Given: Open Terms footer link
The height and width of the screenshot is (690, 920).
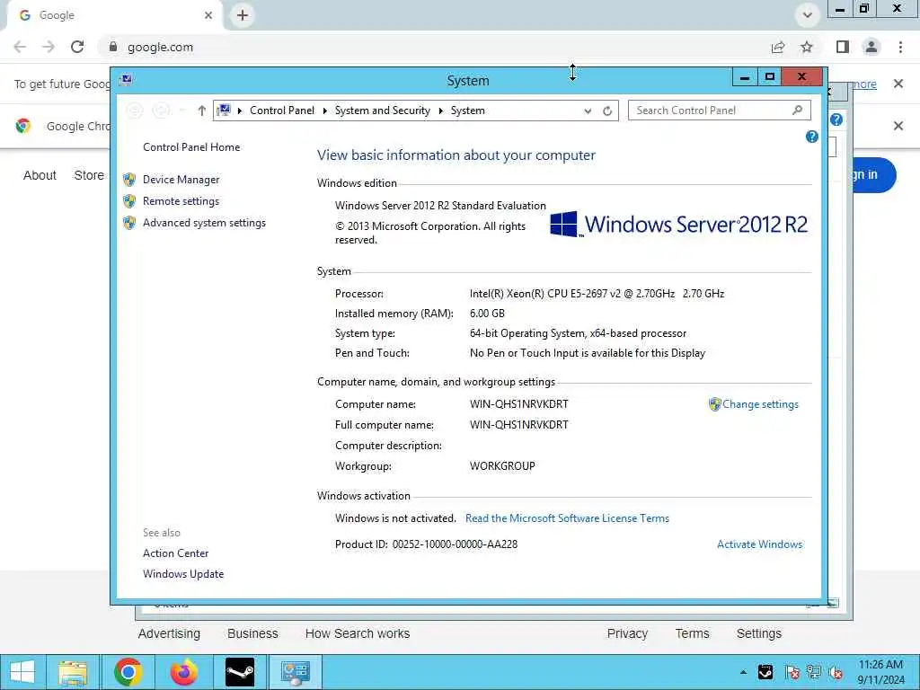Looking at the screenshot, I should (692, 633).
